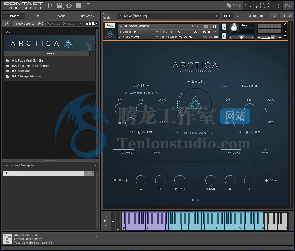Screen dimensions: 295x251
Task: Switch to the Monitor tab
Action: 62,16
